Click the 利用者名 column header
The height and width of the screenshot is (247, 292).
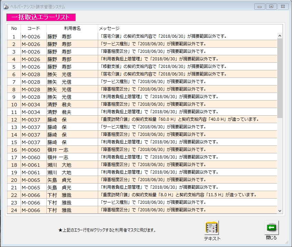point(72,28)
